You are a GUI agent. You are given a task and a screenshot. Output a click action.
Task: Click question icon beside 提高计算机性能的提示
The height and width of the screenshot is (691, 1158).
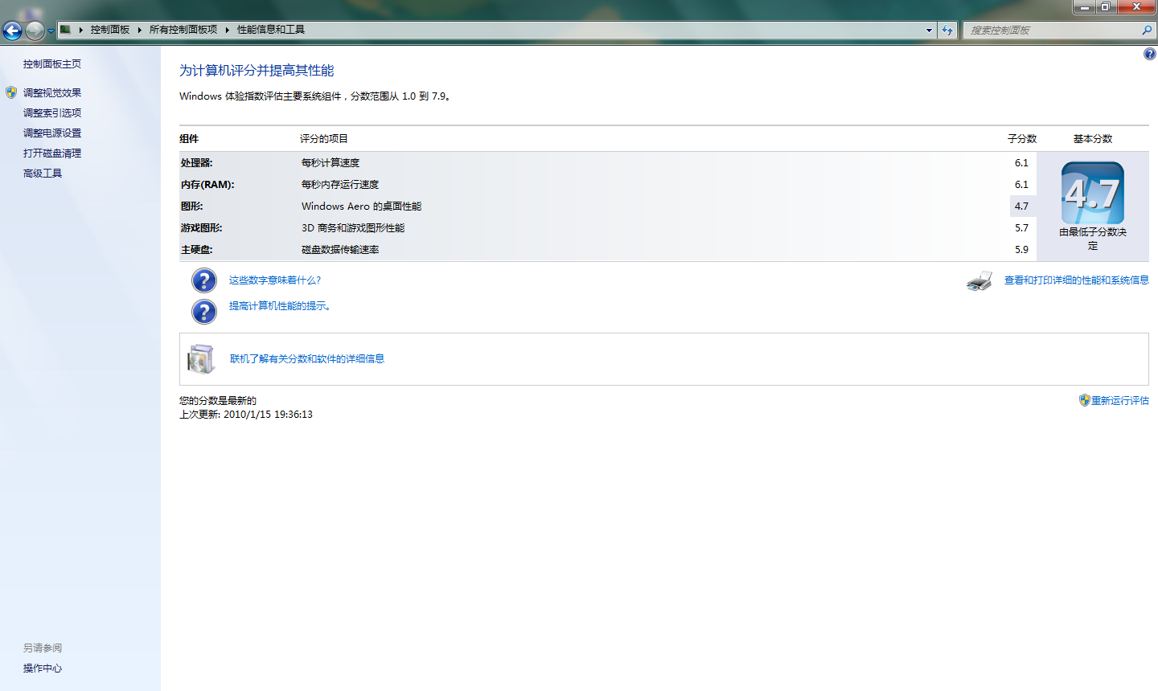(204, 312)
